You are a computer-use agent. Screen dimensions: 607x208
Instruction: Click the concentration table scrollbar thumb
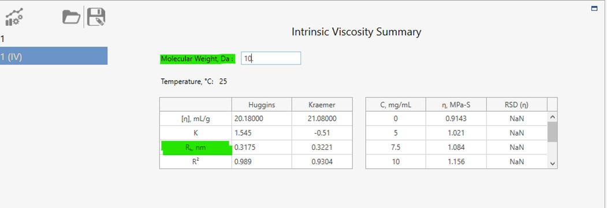coord(552,132)
